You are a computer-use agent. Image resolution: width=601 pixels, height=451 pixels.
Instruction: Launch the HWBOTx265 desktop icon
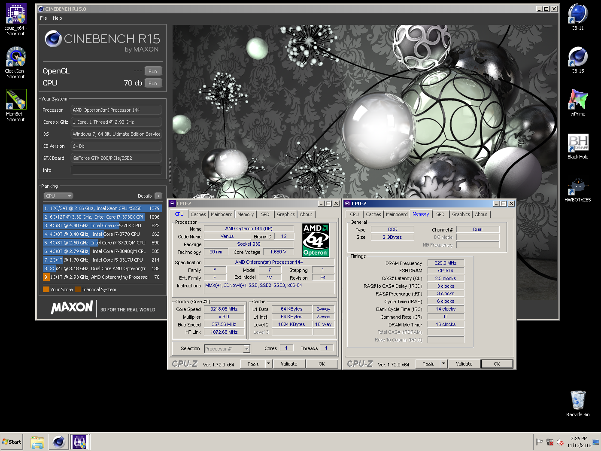coord(578,189)
